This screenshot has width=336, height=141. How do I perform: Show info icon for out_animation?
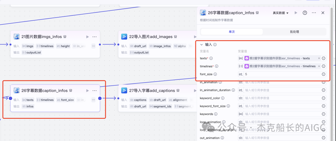click(x=222, y=138)
